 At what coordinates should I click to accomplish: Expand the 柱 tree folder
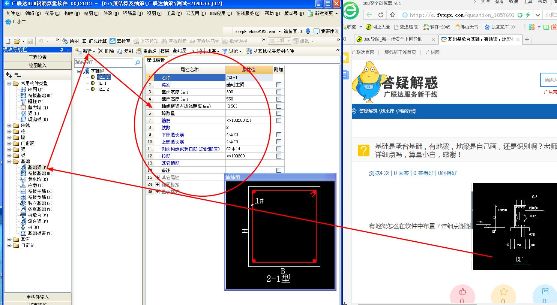(x=9, y=132)
